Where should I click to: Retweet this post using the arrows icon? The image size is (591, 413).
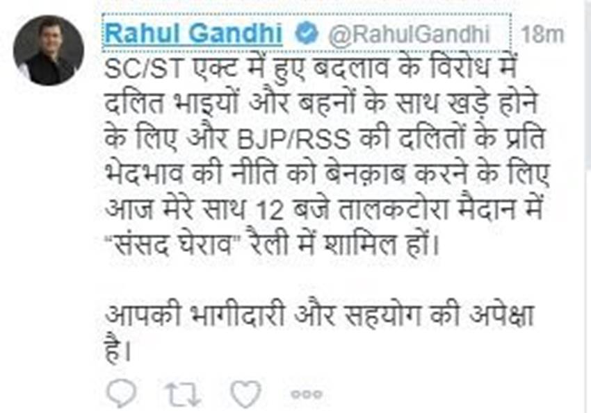coord(184,394)
